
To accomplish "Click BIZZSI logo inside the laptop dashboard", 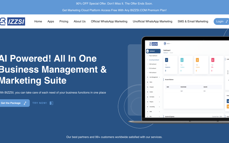I will (153, 44).
